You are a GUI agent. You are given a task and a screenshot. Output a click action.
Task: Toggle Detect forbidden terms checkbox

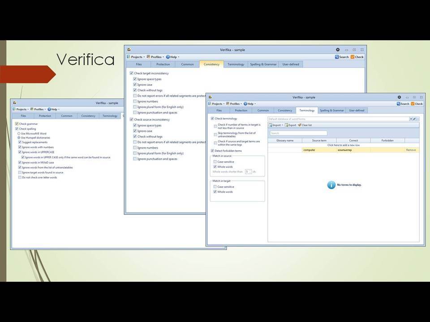tap(212, 151)
